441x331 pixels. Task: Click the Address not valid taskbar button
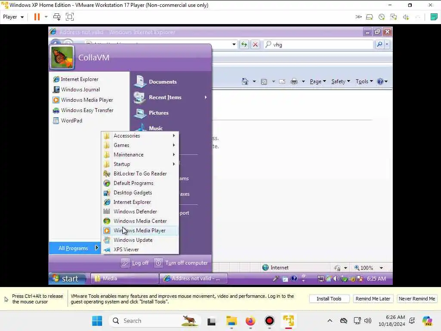click(x=193, y=278)
